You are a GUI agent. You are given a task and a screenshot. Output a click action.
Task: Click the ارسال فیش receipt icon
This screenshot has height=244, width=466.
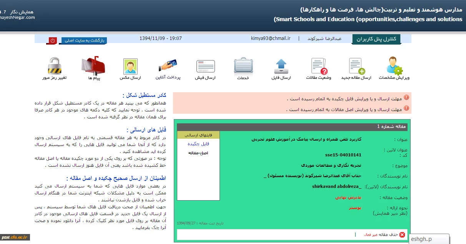(x=206, y=66)
